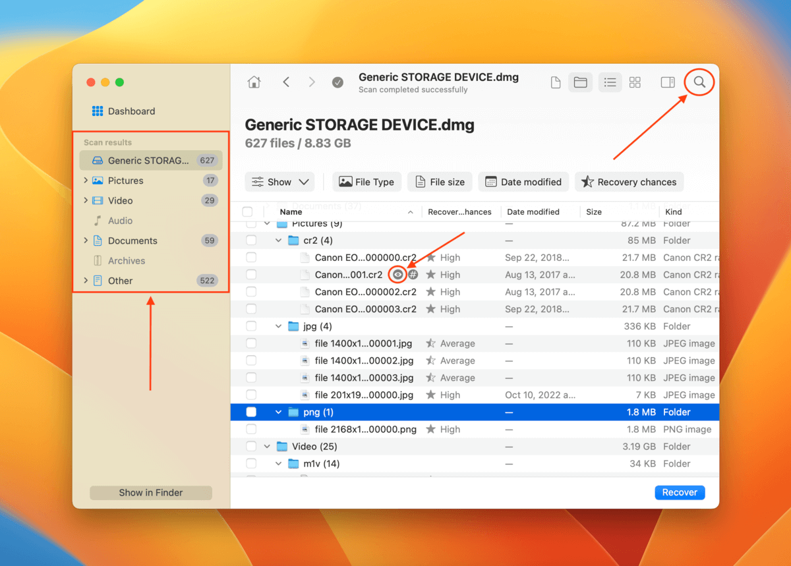Navigate back with the left chevron
This screenshot has width=791, height=566.
[x=286, y=82]
